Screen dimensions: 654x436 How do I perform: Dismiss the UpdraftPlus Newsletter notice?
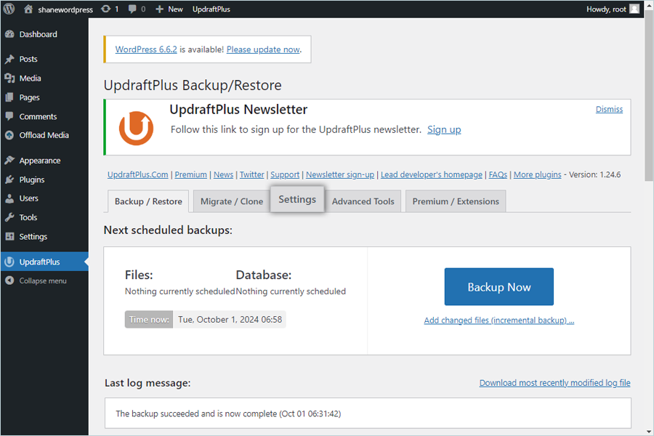[x=609, y=109]
